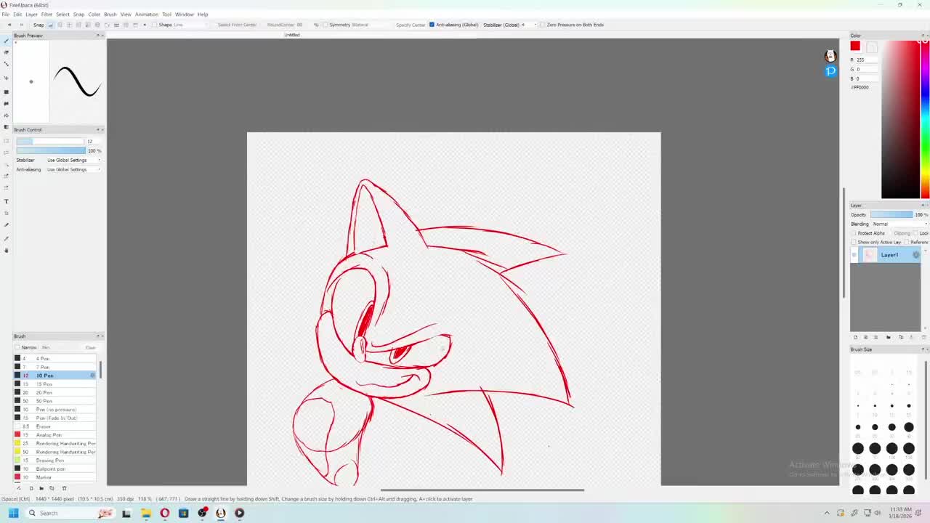
Task: Open the Opera browser from the taskbar
Action: (x=164, y=513)
